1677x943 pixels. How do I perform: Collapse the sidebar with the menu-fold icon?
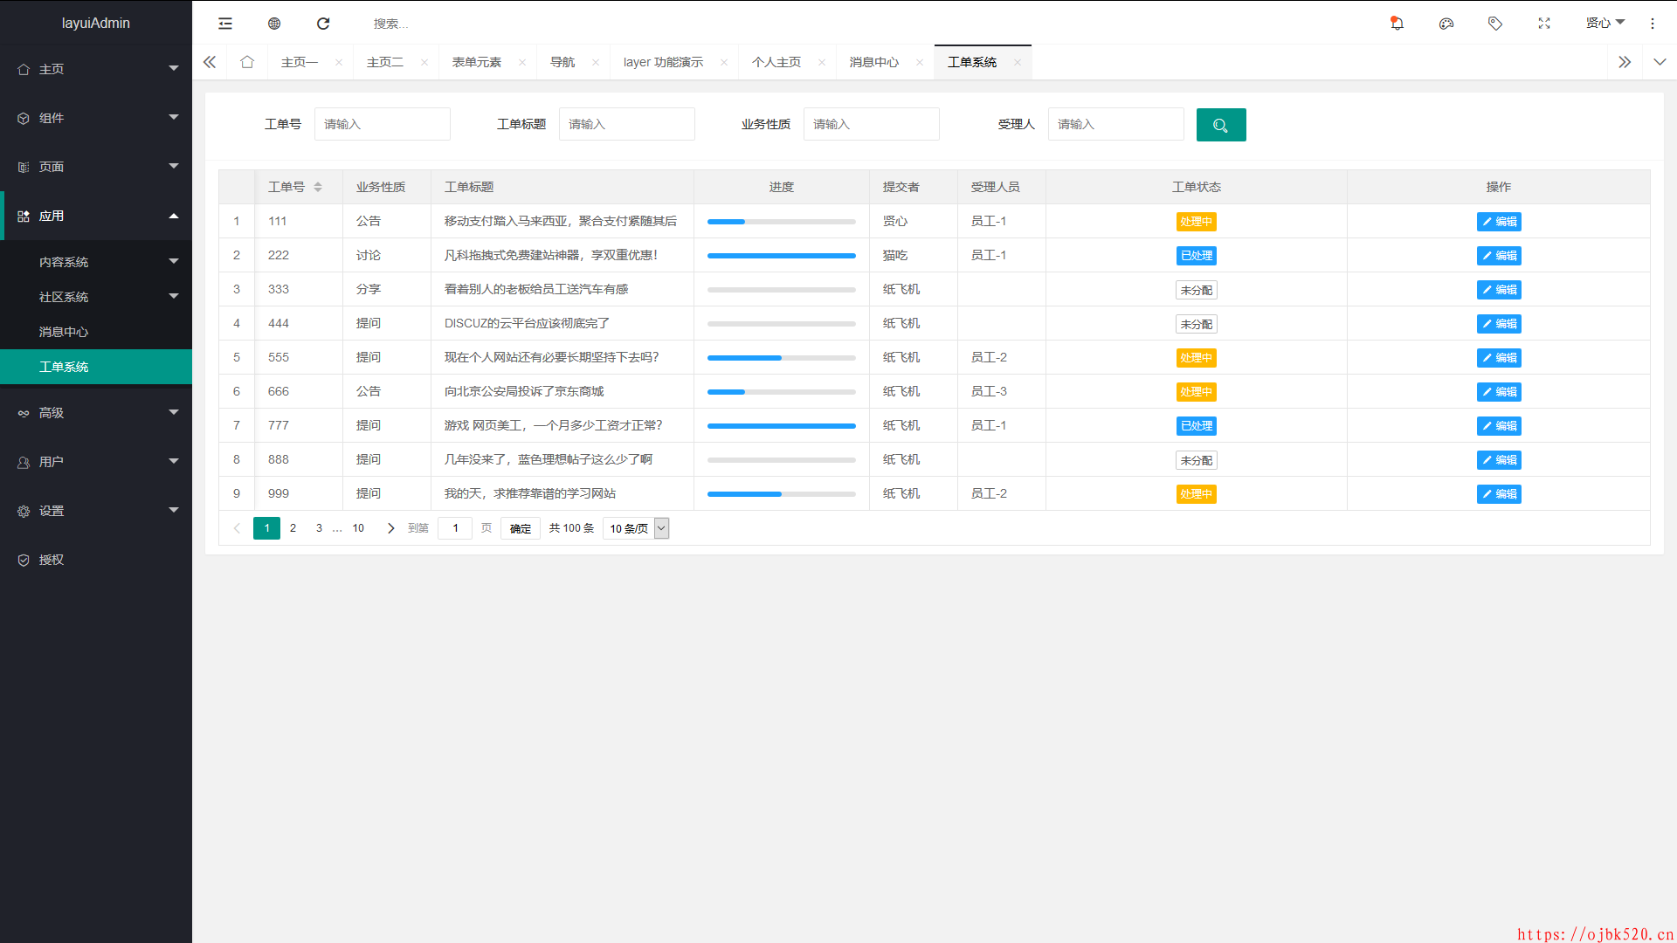[225, 24]
